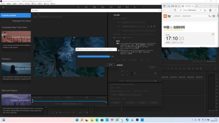Toggle match sequence settings checkbox

[x=114, y=19]
